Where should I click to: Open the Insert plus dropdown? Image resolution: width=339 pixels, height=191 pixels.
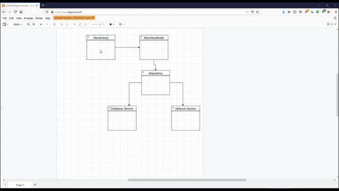[x=112, y=24]
